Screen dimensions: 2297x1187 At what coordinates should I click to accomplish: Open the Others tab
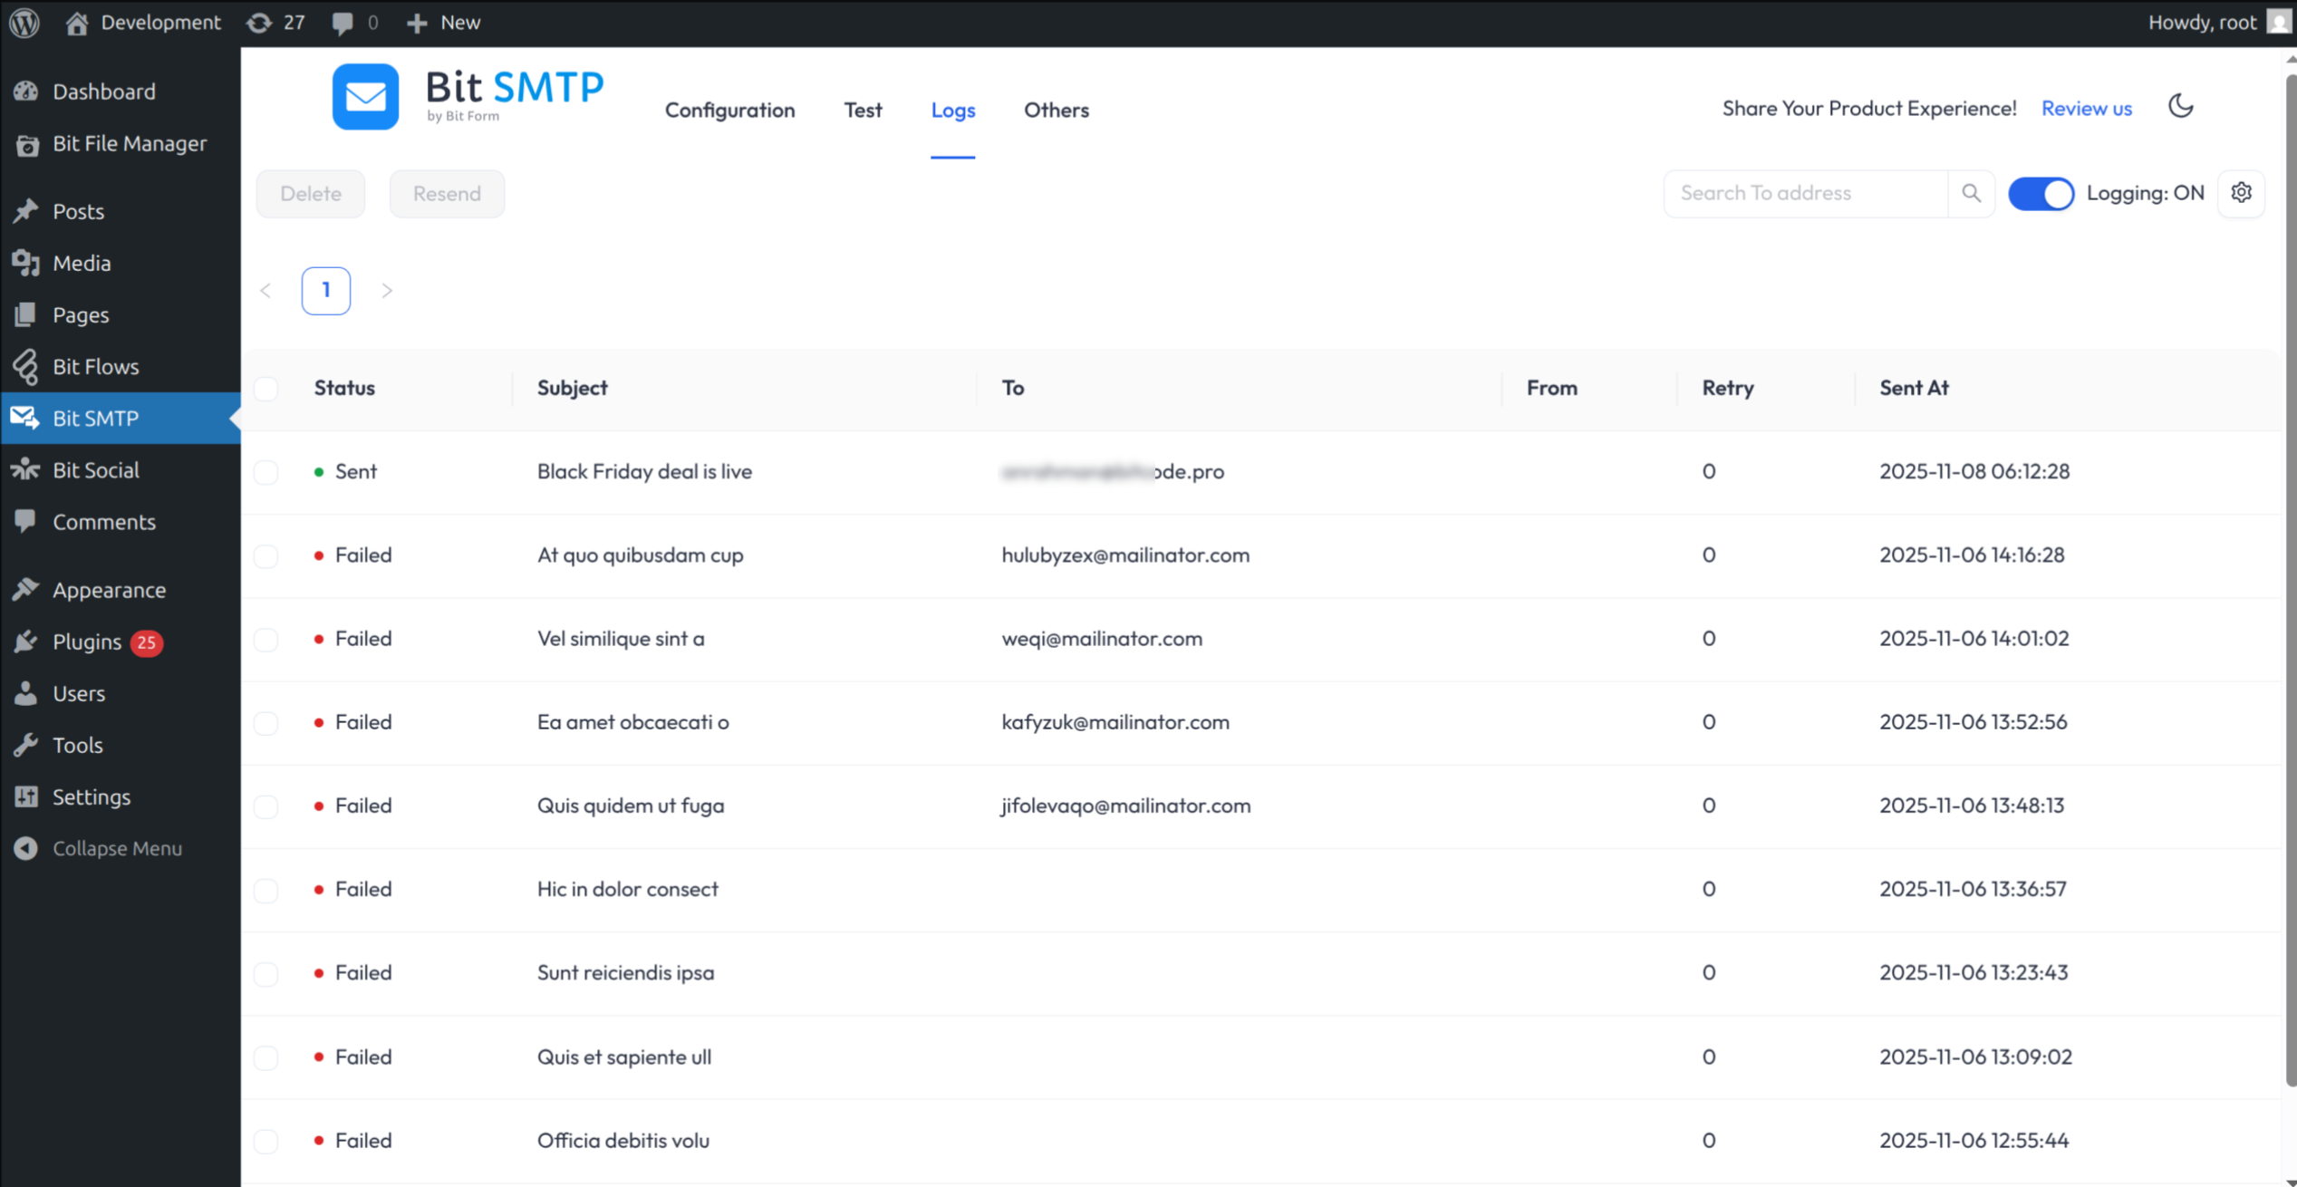[1057, 110]
